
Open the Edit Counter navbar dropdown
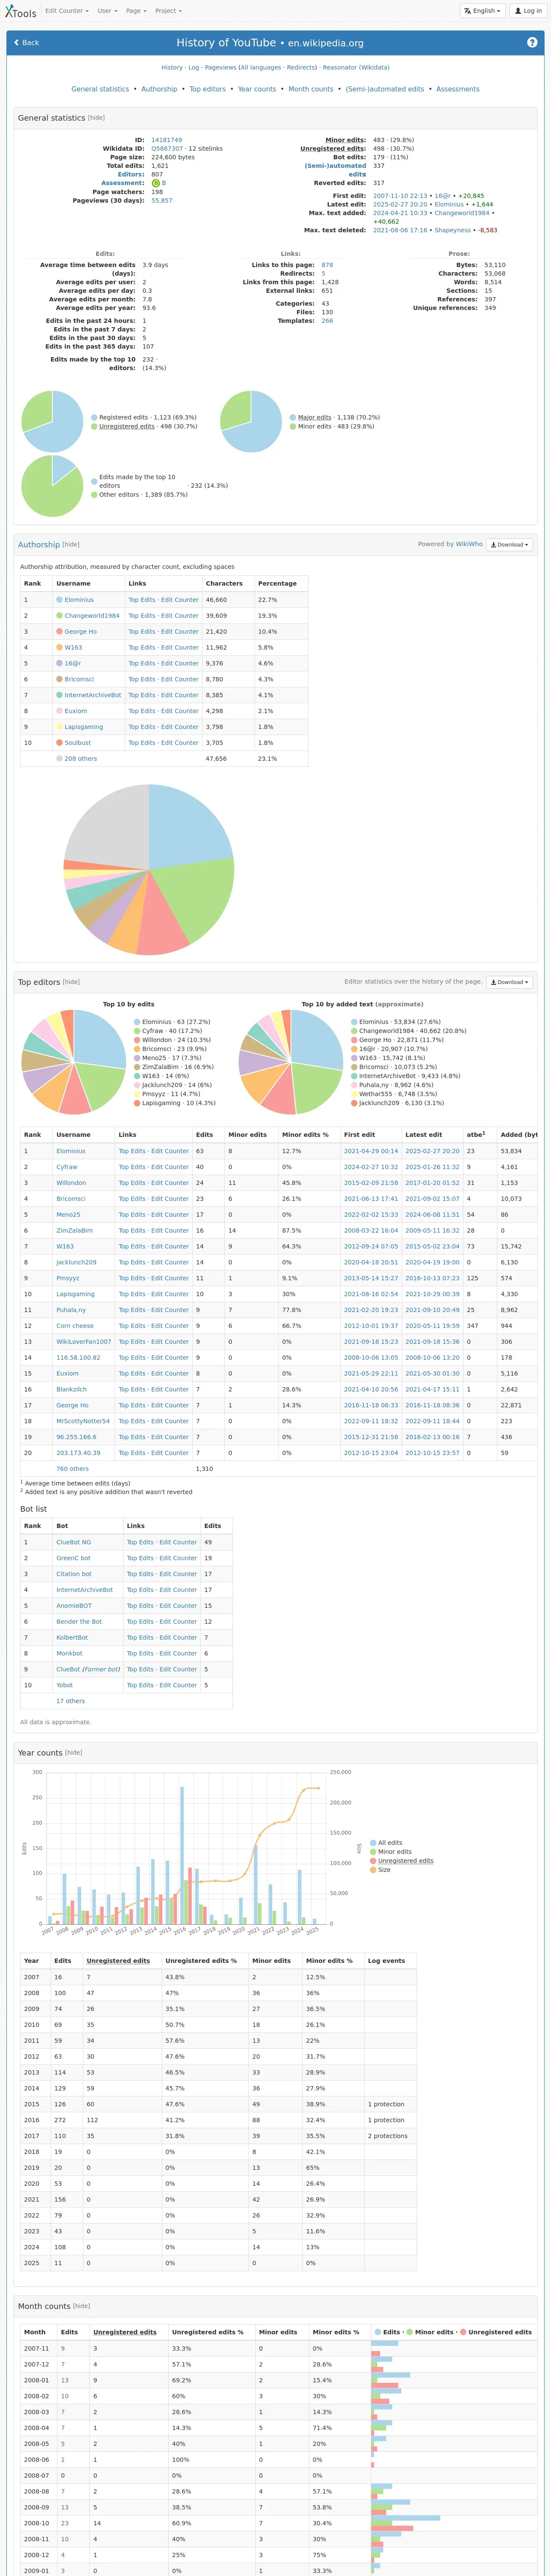[x=66, y=11]
